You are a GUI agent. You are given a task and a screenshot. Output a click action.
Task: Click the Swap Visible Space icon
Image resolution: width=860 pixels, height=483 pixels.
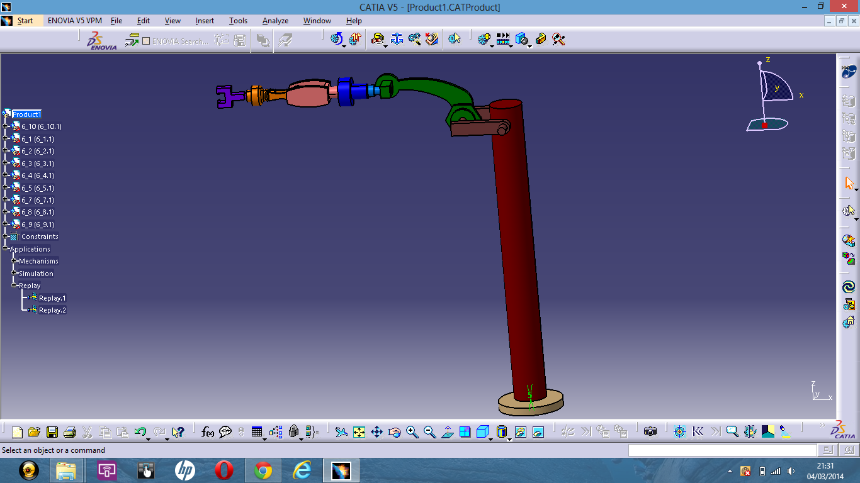[x=538, y=432]
